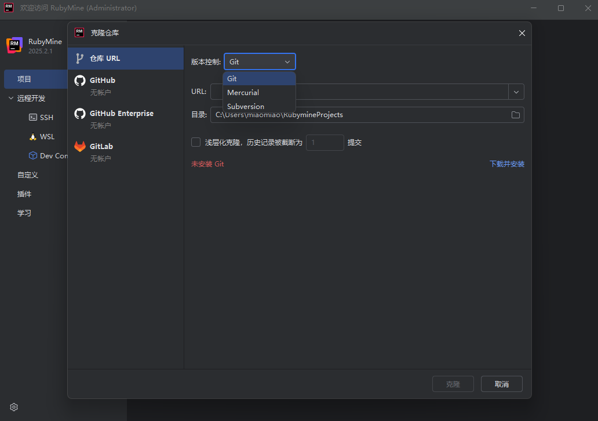Expand the URL history dropdown arrow

[x=516, y=92]
